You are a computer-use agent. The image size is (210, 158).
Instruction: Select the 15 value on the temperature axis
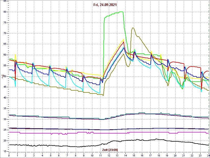4,152
